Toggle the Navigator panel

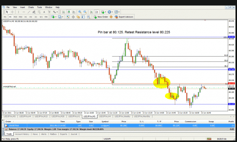click(78, 17)
